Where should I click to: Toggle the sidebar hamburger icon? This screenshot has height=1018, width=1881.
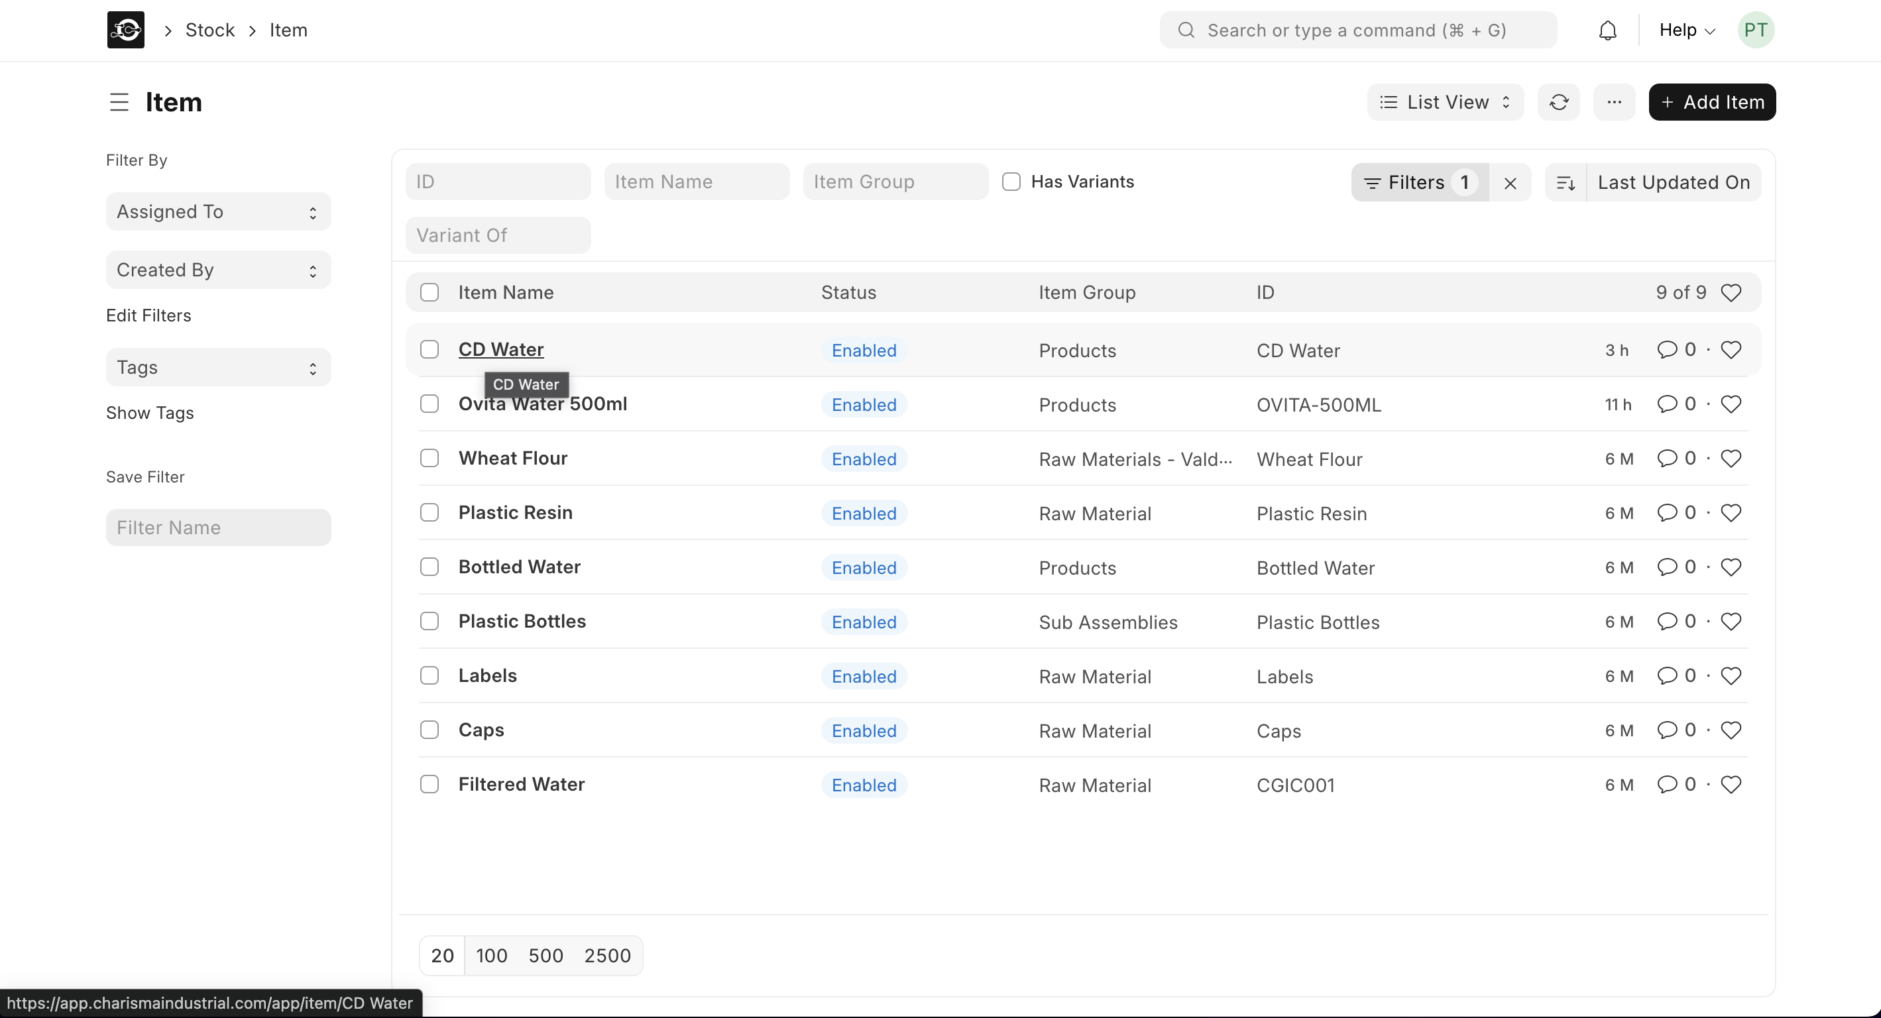[119, 102]
